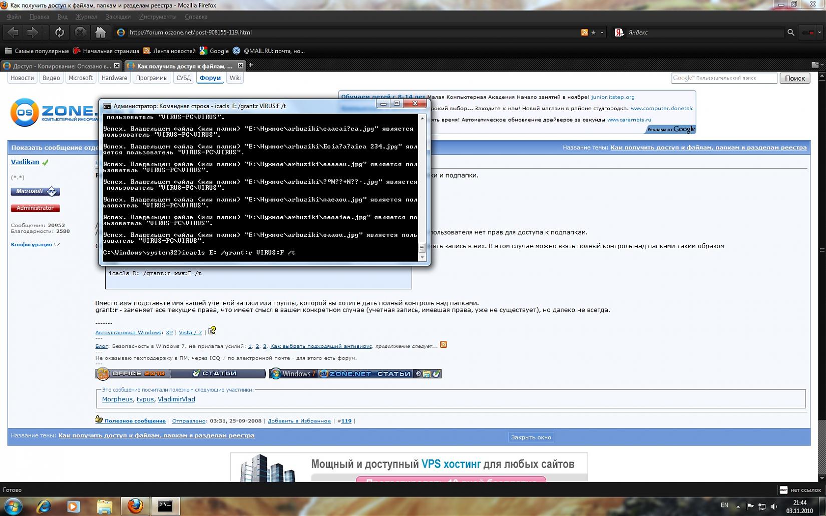The height and width of the screenshot is (516, 826).
Task: Open the Windows Start menu orb
Action: click(x=14, y=506)
